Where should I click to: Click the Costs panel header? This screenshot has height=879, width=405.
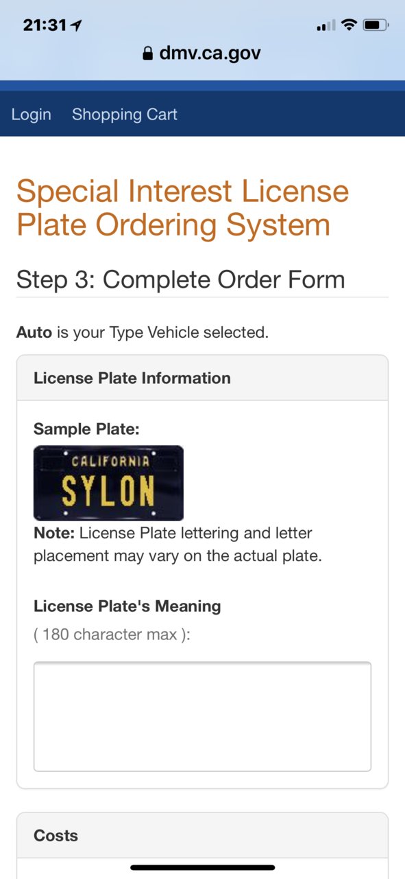click(202, 835)
